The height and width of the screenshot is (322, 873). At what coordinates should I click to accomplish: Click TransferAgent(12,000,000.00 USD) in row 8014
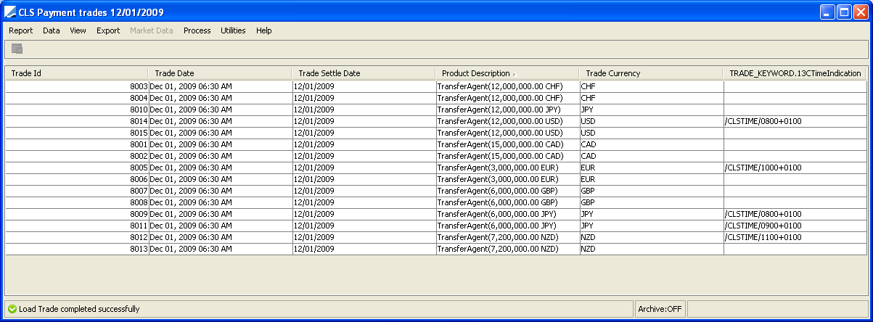[507, 121]
